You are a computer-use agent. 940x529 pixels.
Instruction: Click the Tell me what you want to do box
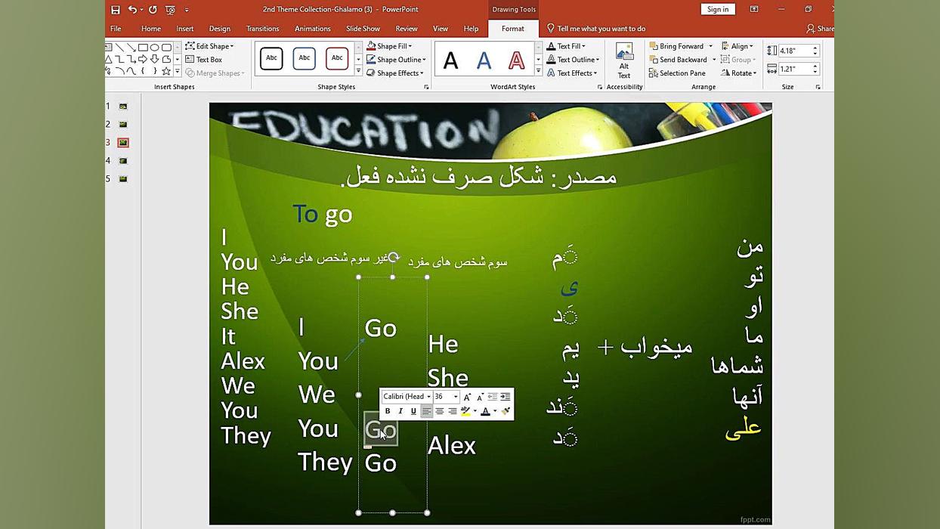(x=596, y=29)
